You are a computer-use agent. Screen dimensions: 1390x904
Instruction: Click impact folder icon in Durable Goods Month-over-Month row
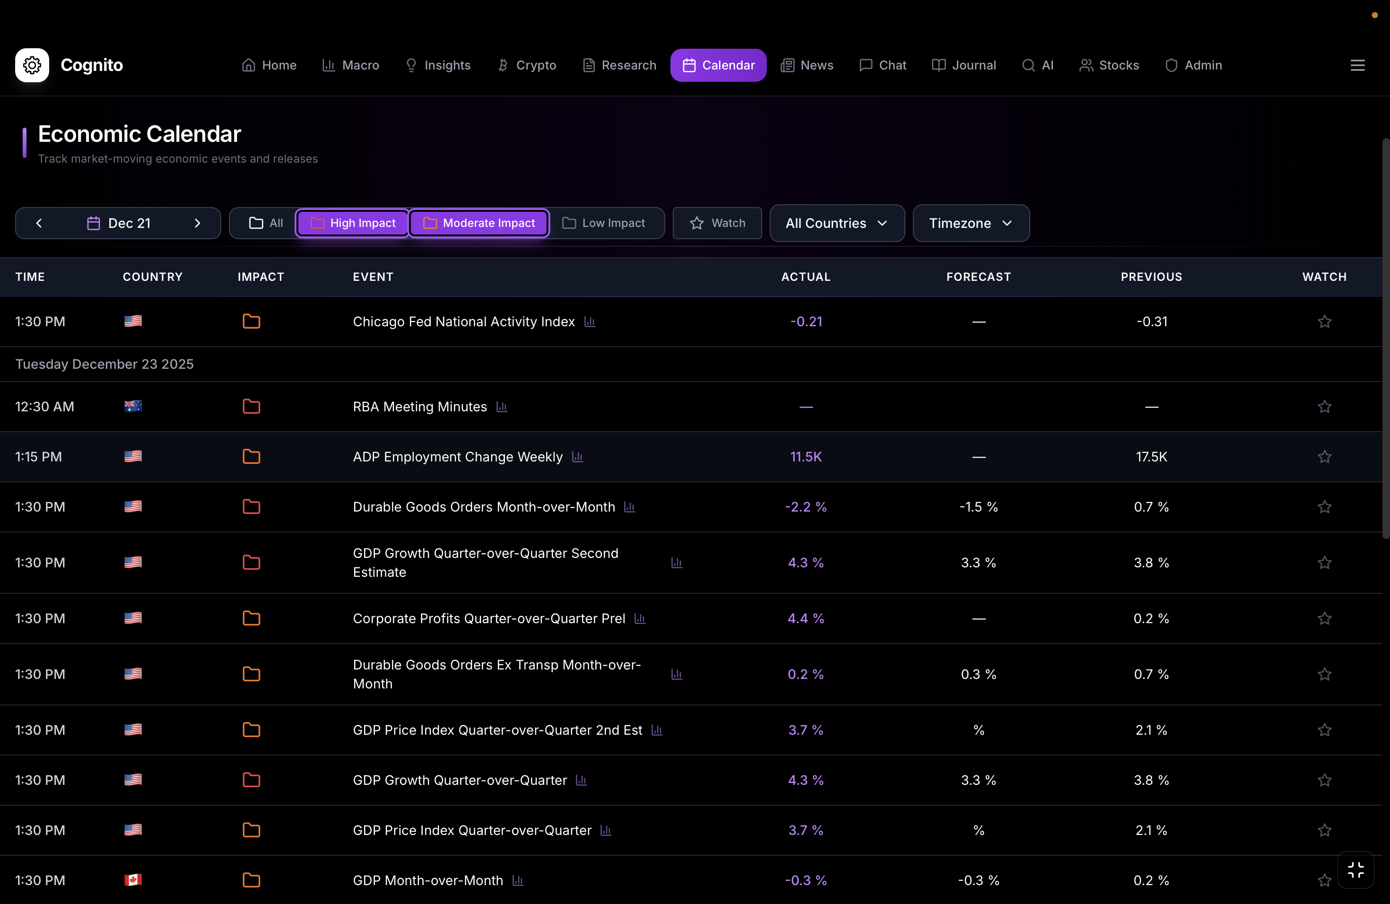(251, 507)
